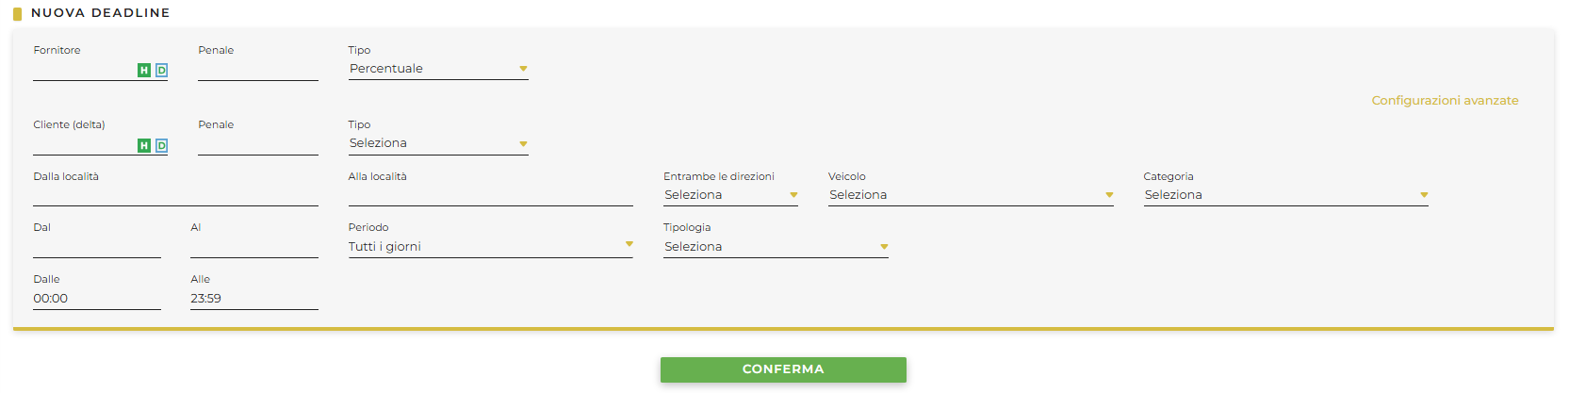Click the Alla località text field
The image size is (1569, 393).
pyautogui.click(x=490, y=196)
